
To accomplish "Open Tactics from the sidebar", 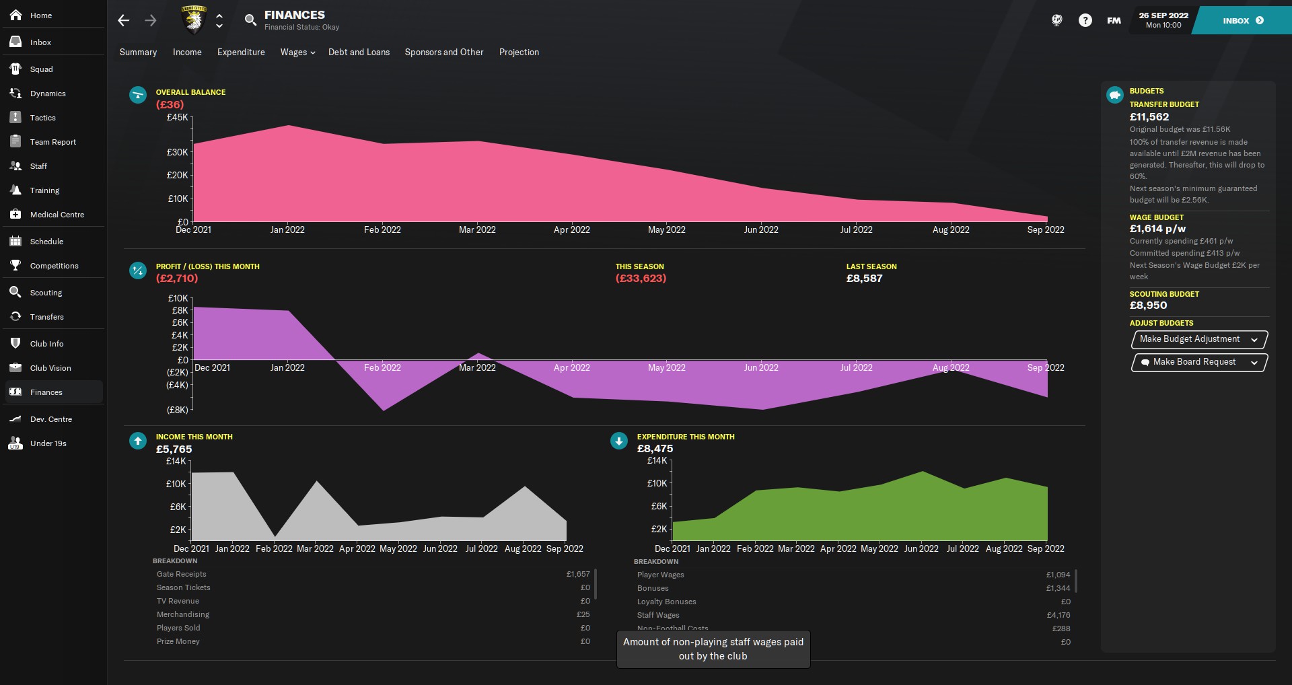I will 42,118.
